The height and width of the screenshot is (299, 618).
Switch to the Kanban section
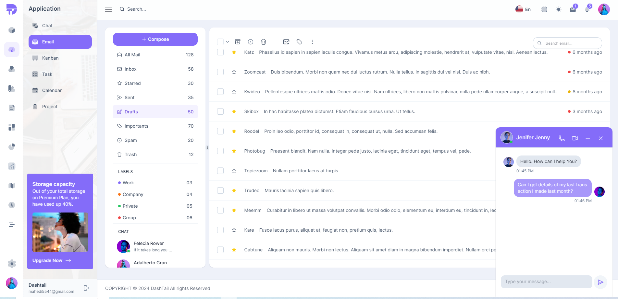pos(50,58)
